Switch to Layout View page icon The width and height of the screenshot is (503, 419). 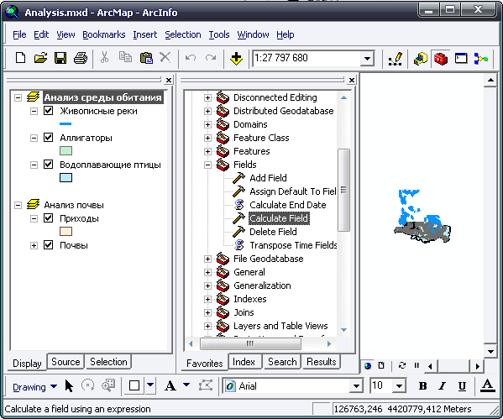pyautogui.click(x=381, y=366)
